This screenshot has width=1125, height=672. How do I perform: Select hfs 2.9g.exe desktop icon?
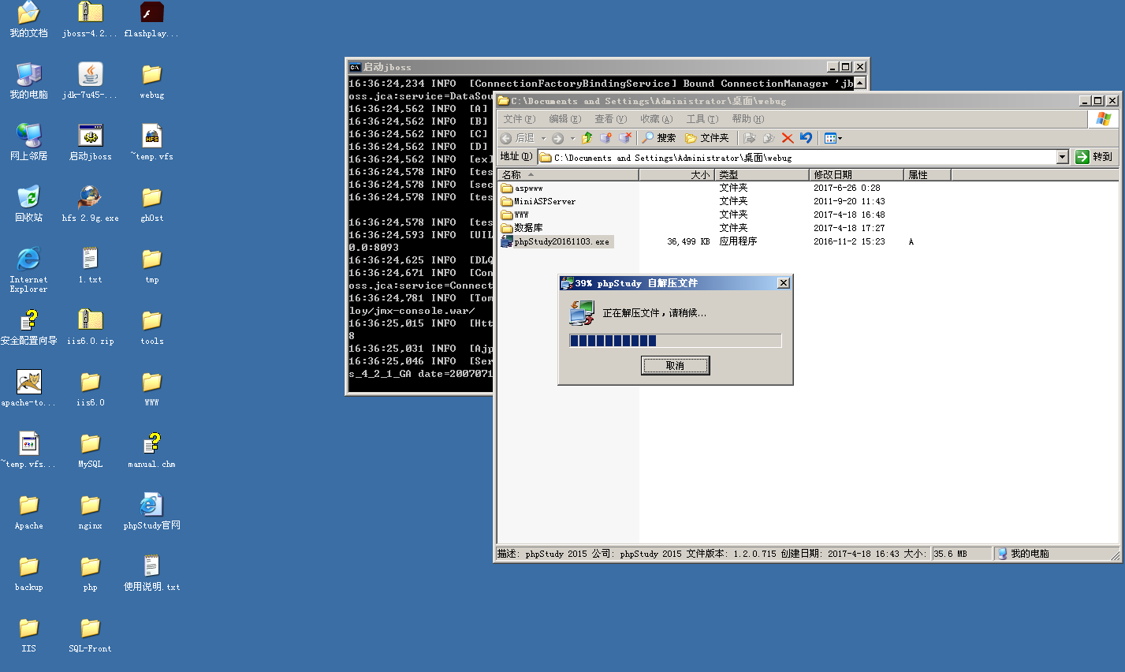tap(90, 204)
